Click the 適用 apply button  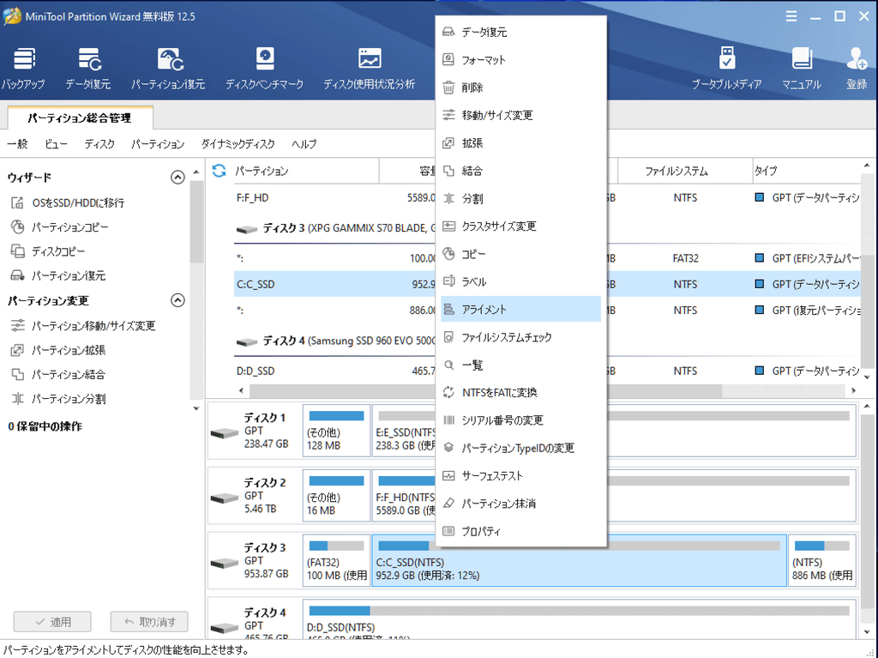pos(52,622)
